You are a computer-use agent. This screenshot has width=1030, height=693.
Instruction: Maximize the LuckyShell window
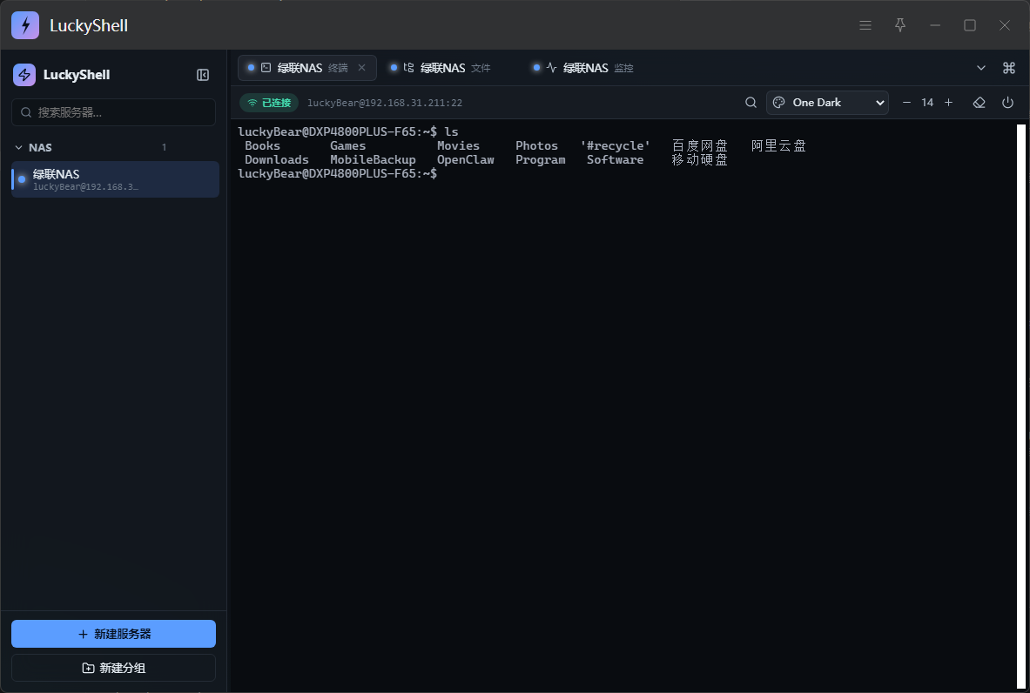970,25
